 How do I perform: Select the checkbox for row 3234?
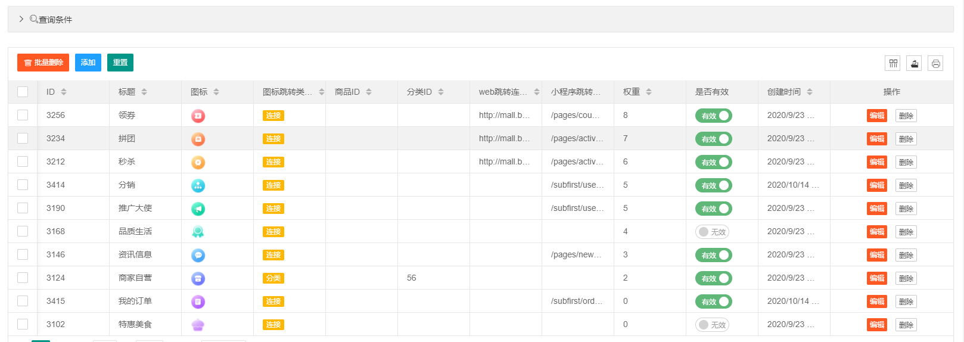[x=23, y=138]
